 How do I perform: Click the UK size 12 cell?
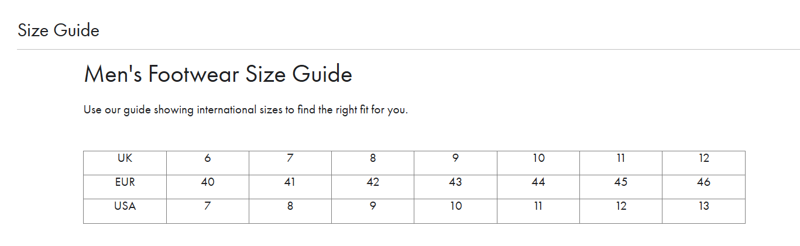[703, 163]
